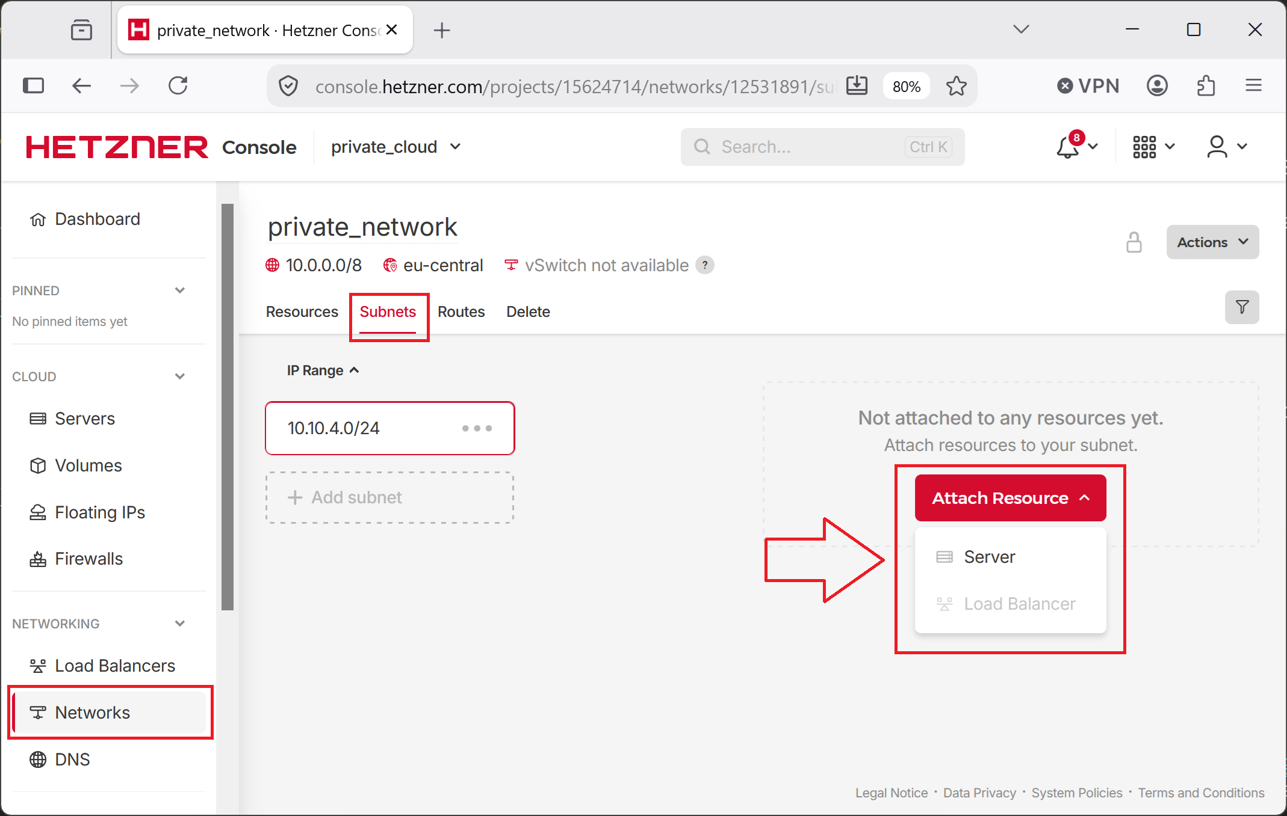The image size is (1287, 816).
Task: Click the Hetzner logo
Action: pos(117,147)
